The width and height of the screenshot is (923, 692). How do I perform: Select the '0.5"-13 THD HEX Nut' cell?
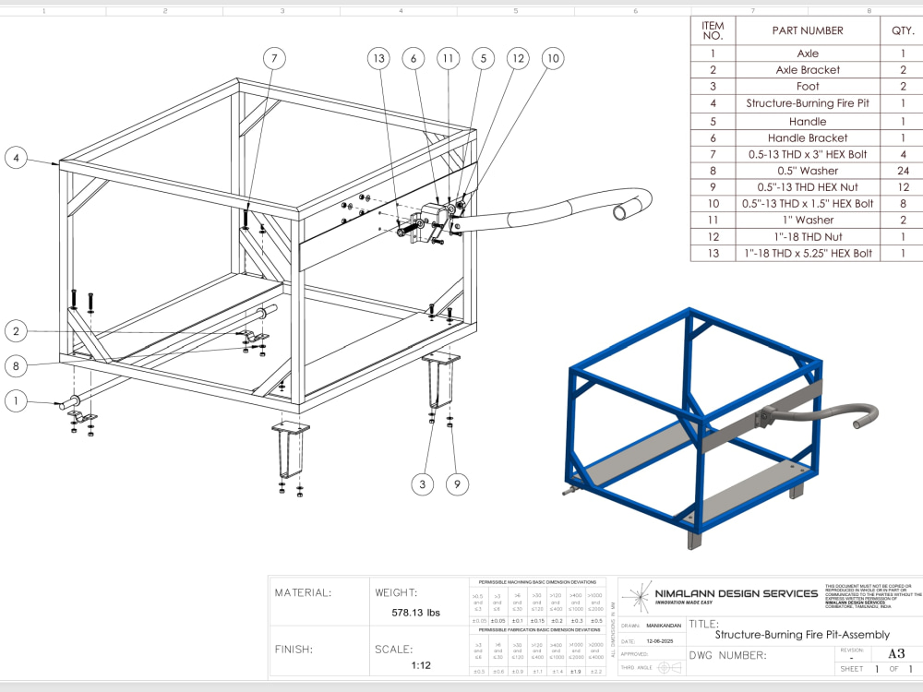[x=808, y=187]
